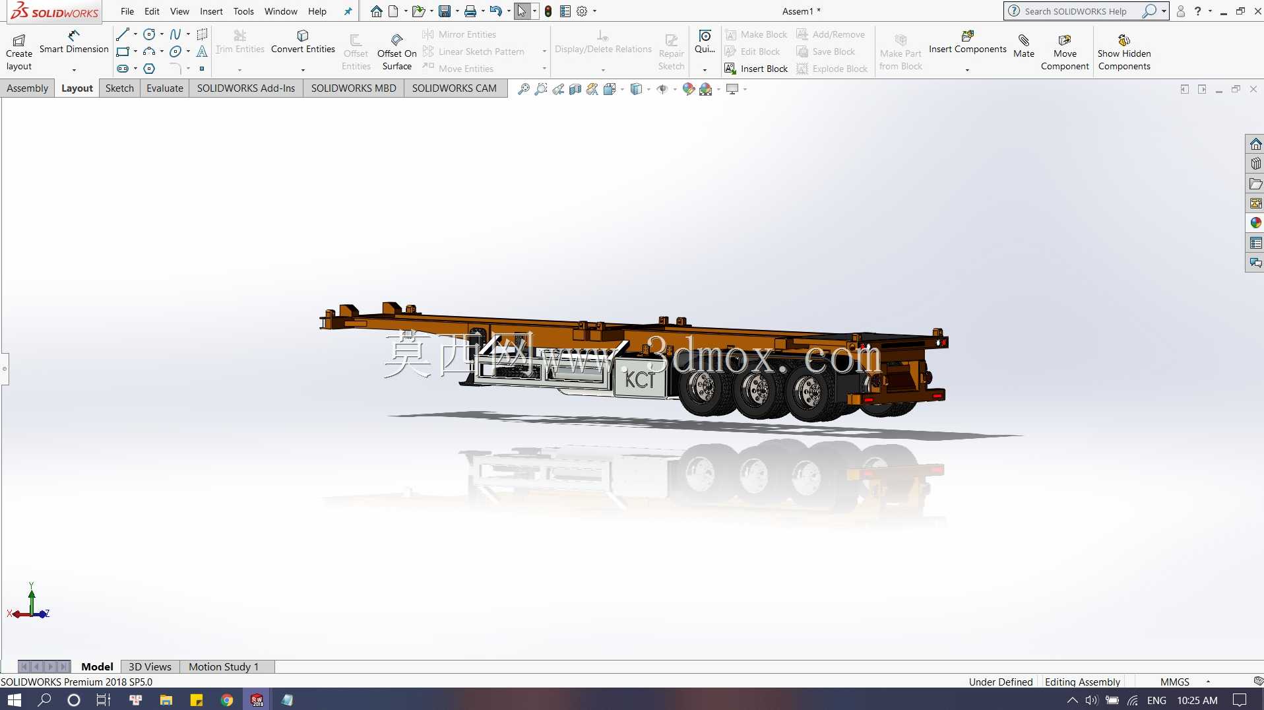Select the sketch Text tool
Image resolution: width=1264 pixels, height=710 pixels.
pyautogui.click(x=202, y=51)
